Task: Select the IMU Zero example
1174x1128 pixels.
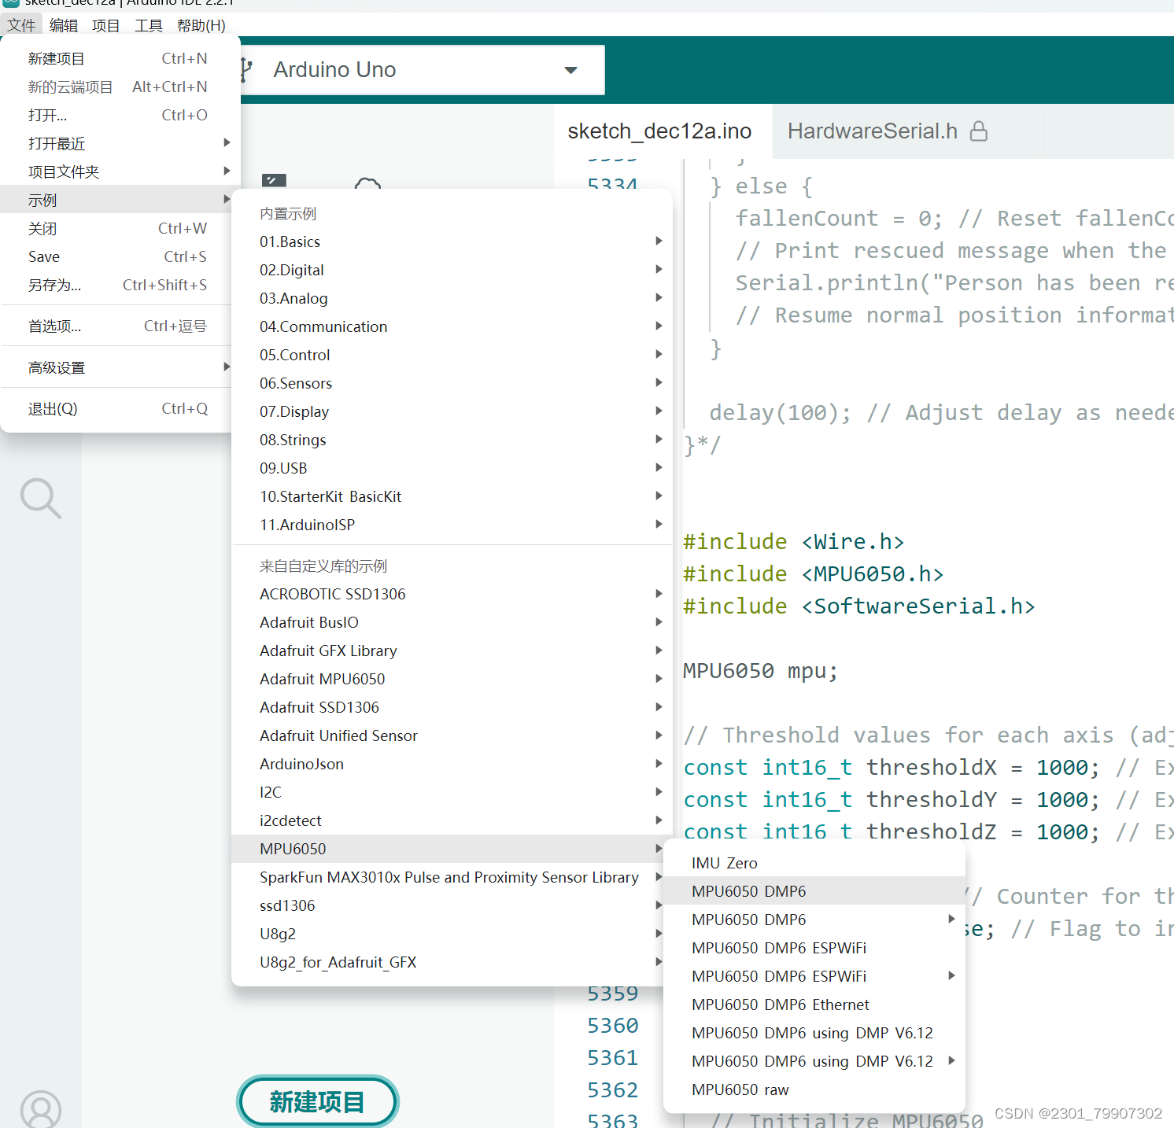Action: [x=724, y=862]
